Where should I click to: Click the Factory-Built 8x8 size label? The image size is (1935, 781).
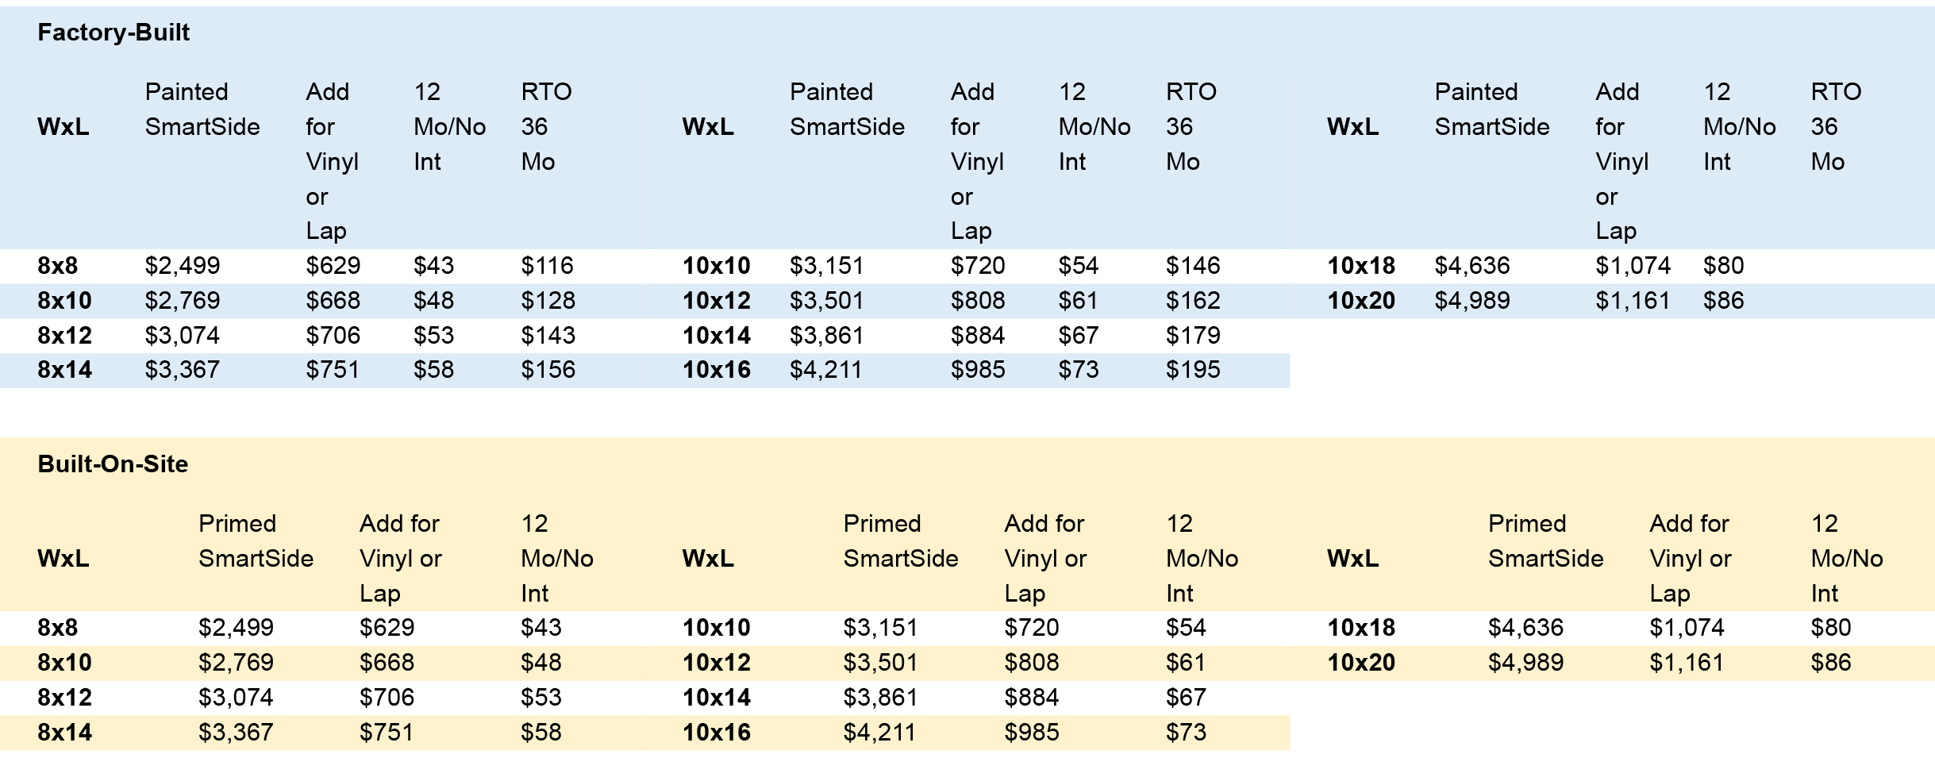[58, 266]
